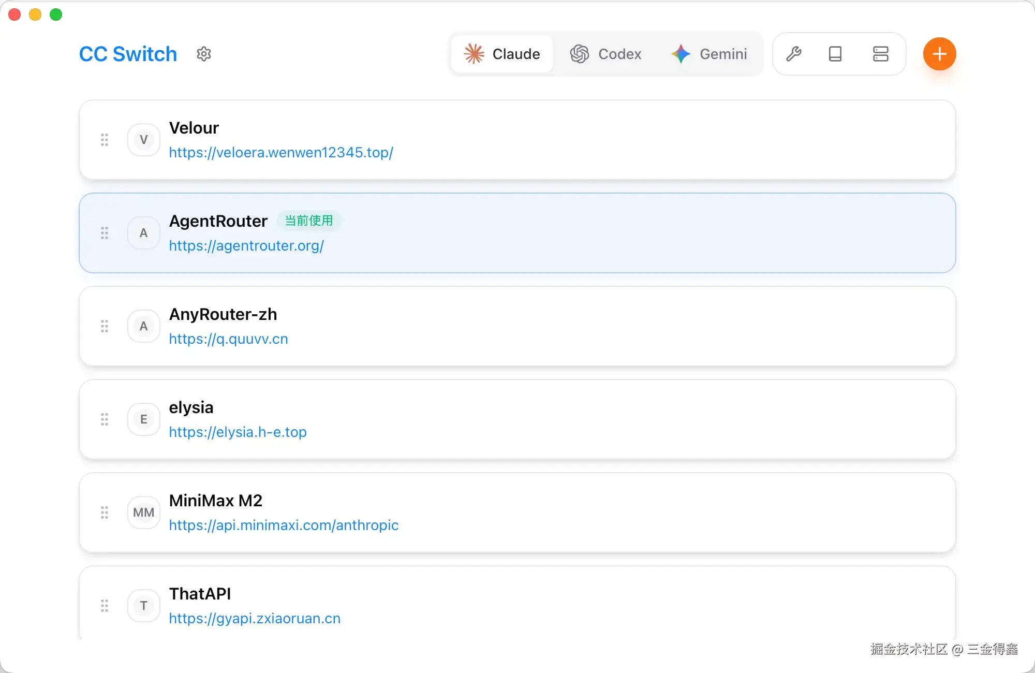
Task: Click the CC Switch title
Action: pyautogui.click(x=128, y=54)
